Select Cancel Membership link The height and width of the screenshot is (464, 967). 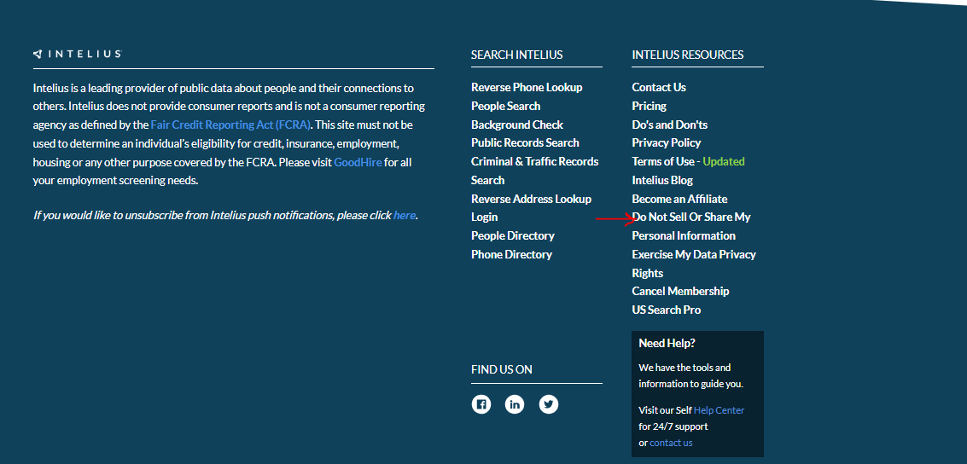[680, 292]
